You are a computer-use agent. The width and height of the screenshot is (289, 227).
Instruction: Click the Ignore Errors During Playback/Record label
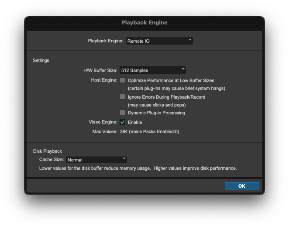(x=166, y=97)
